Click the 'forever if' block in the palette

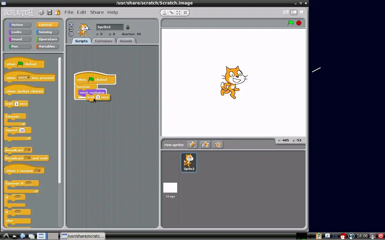point(21,186)
